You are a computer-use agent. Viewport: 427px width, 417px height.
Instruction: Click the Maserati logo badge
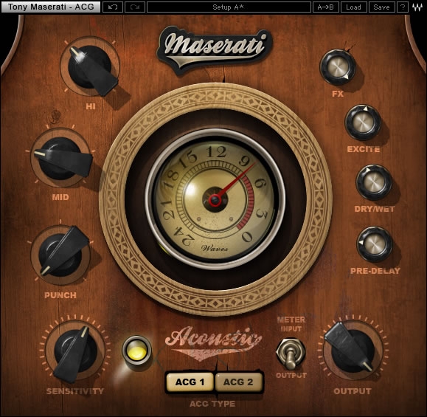[215, 50]
